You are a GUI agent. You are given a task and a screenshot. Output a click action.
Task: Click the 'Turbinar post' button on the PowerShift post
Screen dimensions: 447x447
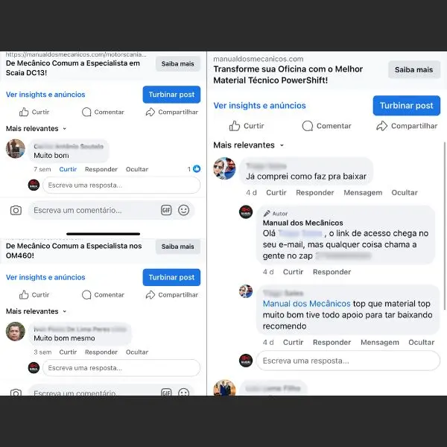(x=407, y=106)
